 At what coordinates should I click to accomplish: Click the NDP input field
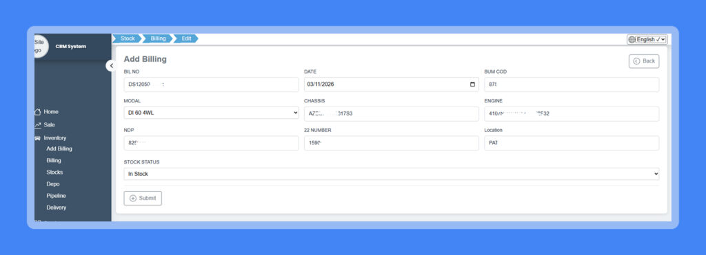tap(211, 143)
